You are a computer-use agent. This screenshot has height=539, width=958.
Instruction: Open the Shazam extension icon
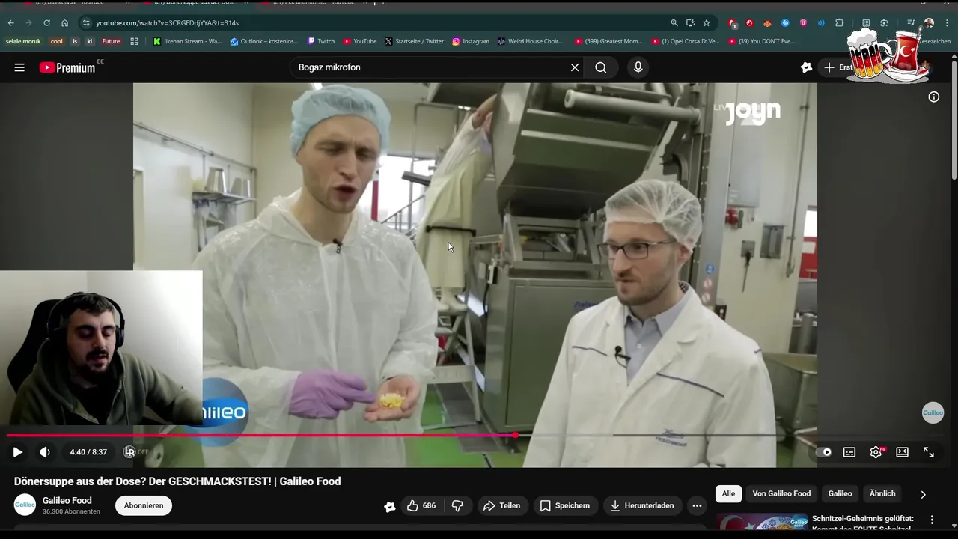pos(785,23)
